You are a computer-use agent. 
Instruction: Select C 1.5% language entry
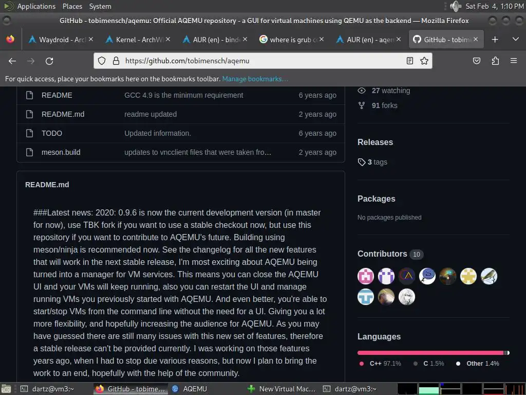(429, 364)
